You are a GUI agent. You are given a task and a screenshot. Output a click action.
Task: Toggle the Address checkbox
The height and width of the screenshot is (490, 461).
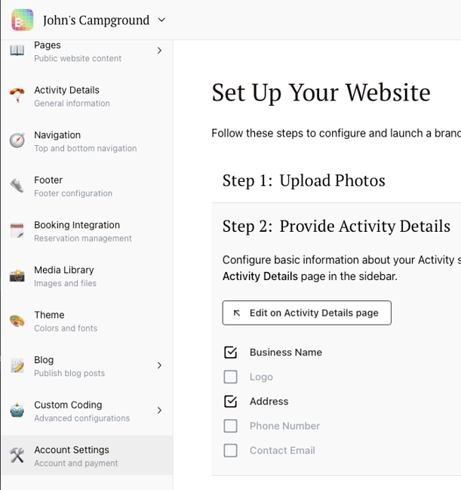pyautogui.click(x=231, y=402)
